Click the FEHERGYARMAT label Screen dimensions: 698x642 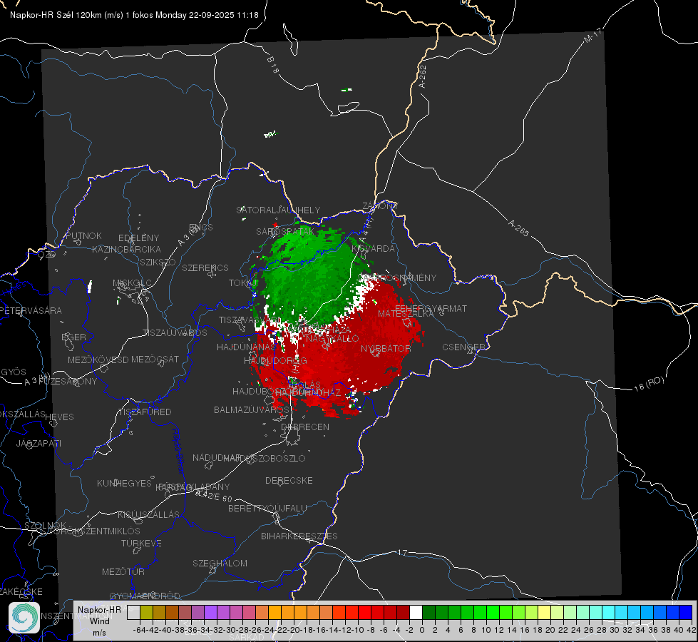(x=431, y=308)
